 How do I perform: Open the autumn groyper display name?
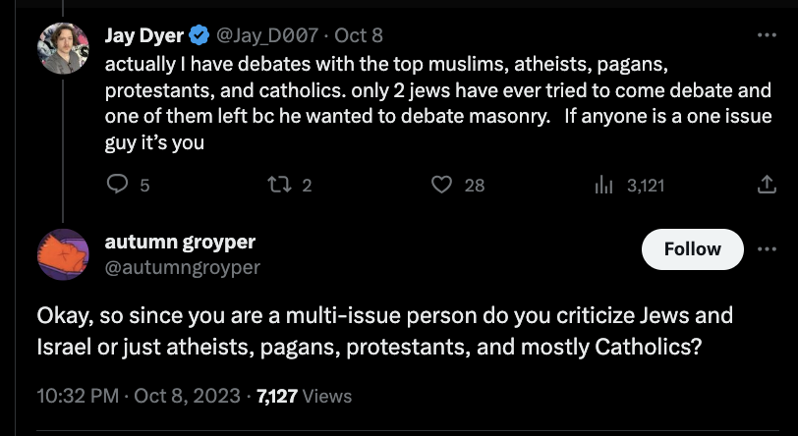(180, 243)
